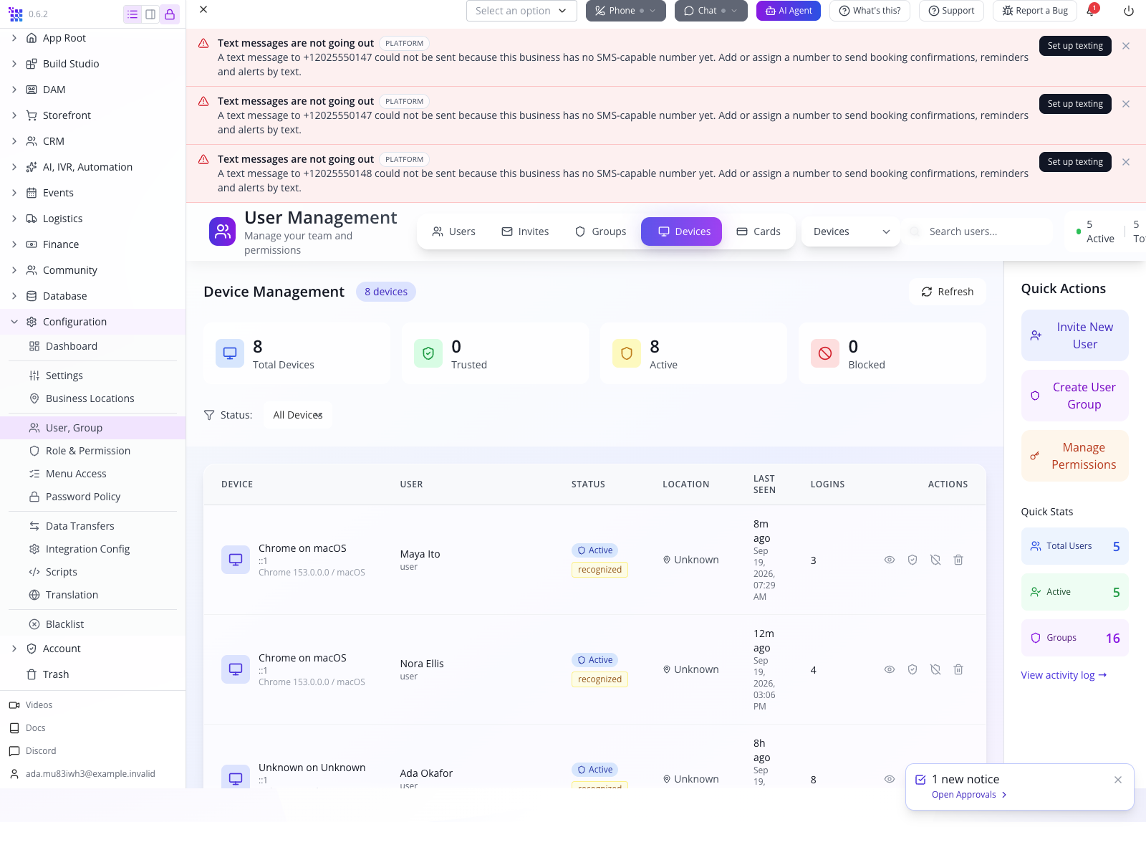1146x860 pixels.
Task: Open the View activity log link
Action: click(x=1064, y=675)
